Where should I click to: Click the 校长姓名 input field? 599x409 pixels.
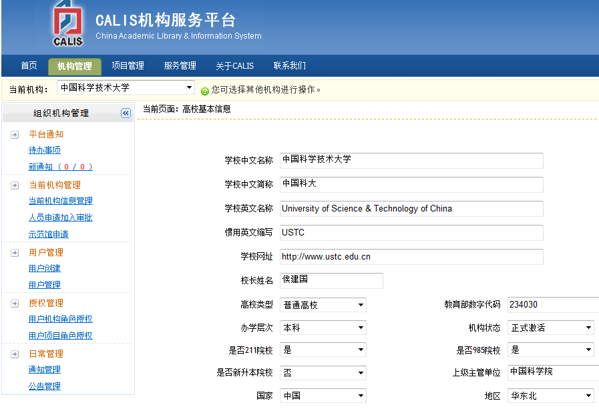[x=332, y=280]
